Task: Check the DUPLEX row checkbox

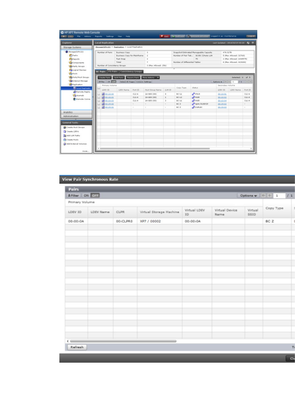Action: point(99,107)
